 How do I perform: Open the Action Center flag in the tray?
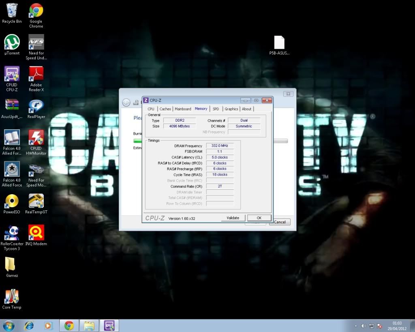(379, 326)
